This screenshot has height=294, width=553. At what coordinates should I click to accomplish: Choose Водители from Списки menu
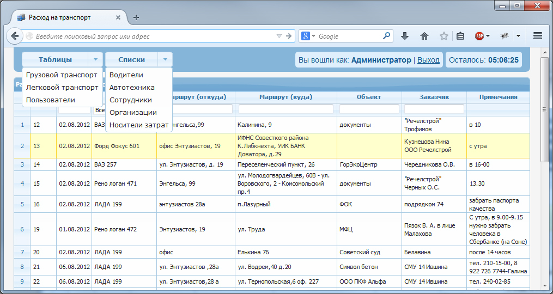[138, 75]
